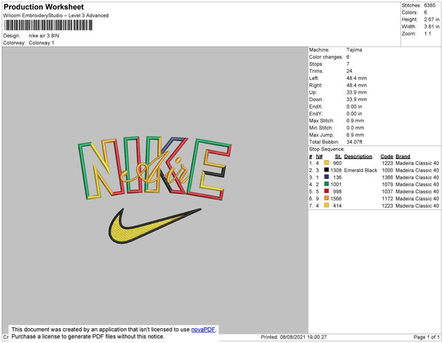This screenshot has height=343, width=443.
Task: Click the yellow swoosh in the design
Action: (x=154, y=226)
